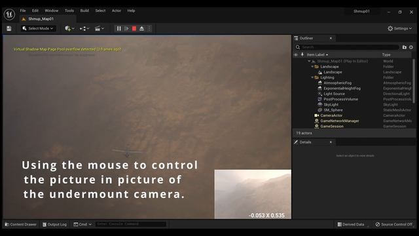Click the console command input field
The height and width of the screenshot is (236, 419).
130,224
